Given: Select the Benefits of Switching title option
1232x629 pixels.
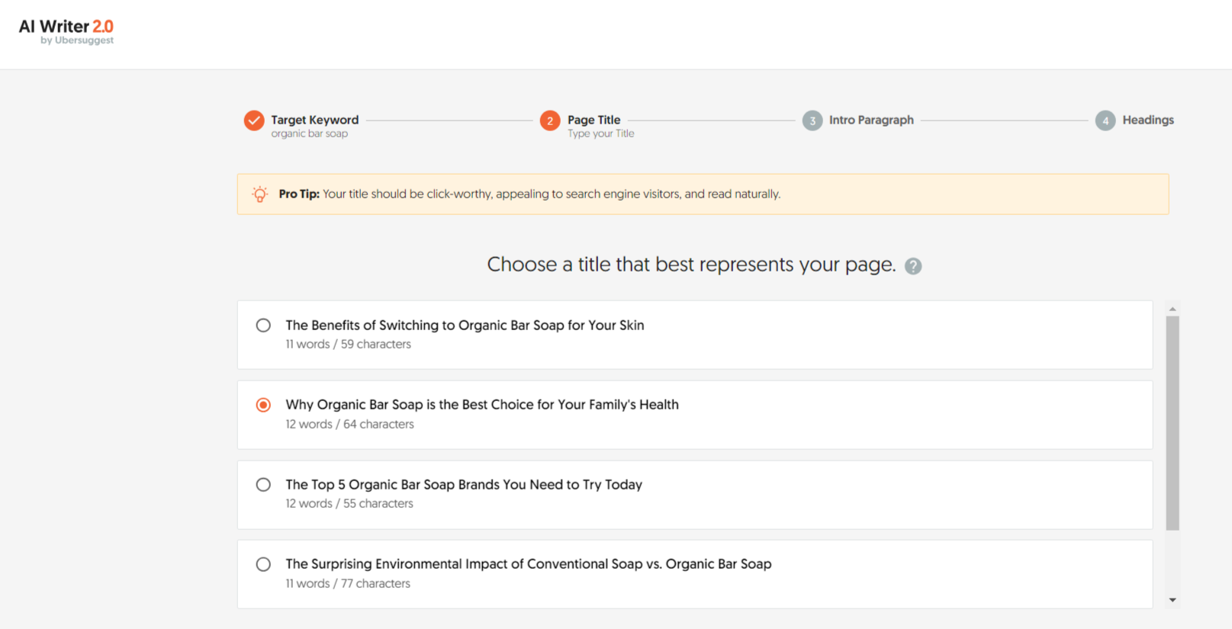Looking at the screenshot, I should 263,326.
